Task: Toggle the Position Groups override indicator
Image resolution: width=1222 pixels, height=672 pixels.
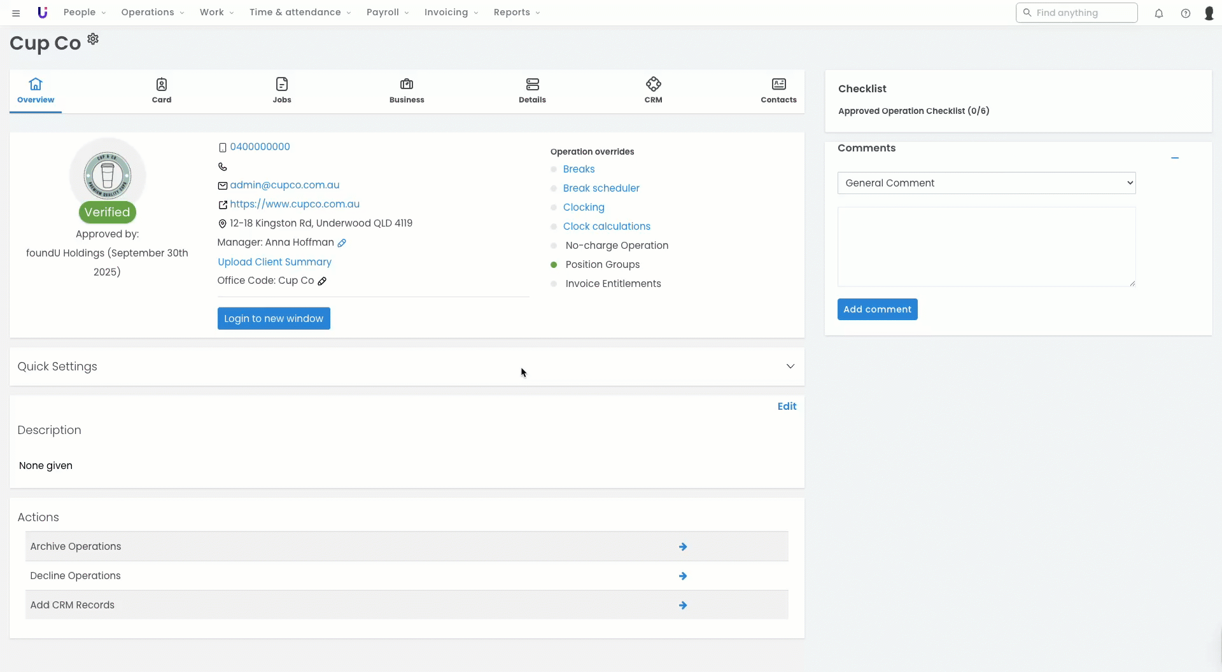Action: point(554,265)
